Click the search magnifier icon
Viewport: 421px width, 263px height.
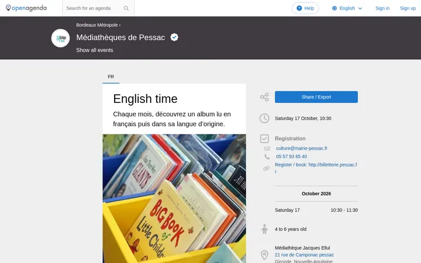(126, 8)
